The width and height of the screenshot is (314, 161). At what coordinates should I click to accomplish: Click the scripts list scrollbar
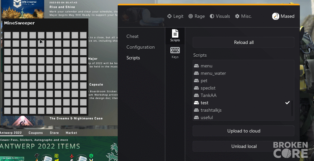pyautogui.click(x=292, y=109)
